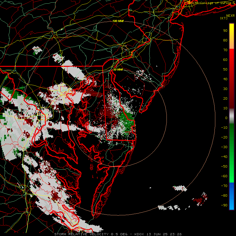The width and height of the screenshot is (236, 236).
Task: Click the 50 value on velocity scale
Action: point(225,69)
